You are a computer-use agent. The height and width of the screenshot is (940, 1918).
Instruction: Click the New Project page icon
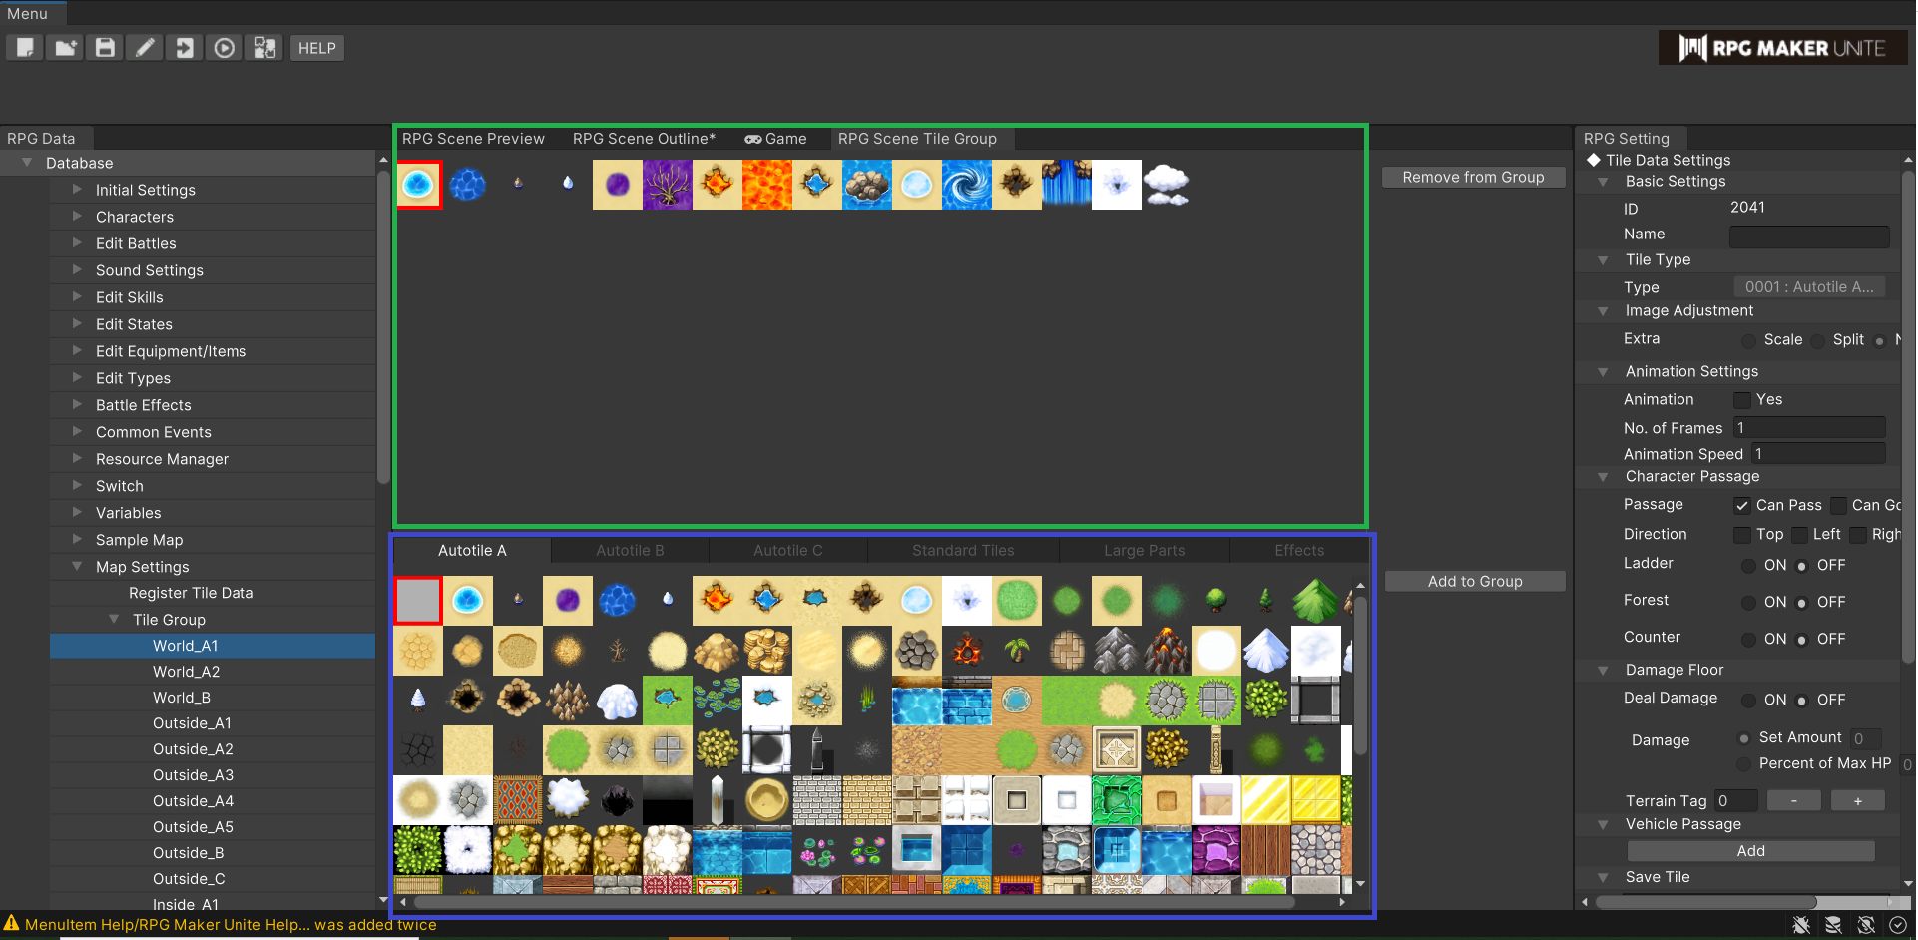[x=25, y=48]
